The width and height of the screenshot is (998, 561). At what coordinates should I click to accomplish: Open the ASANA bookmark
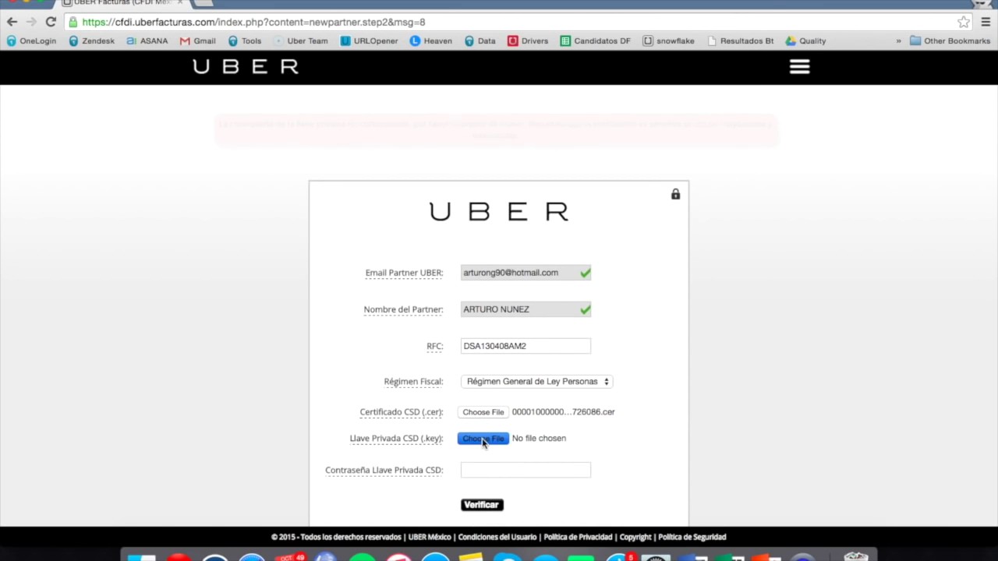coord(147,41)
